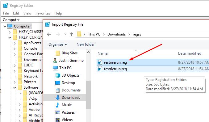
Task: Expand the Console key
Action: point(15,49)
